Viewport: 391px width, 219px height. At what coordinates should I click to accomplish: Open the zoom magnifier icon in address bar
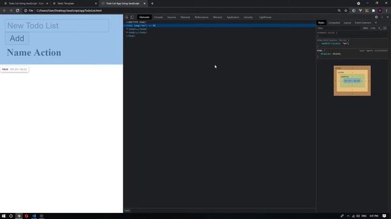point(339,11)
